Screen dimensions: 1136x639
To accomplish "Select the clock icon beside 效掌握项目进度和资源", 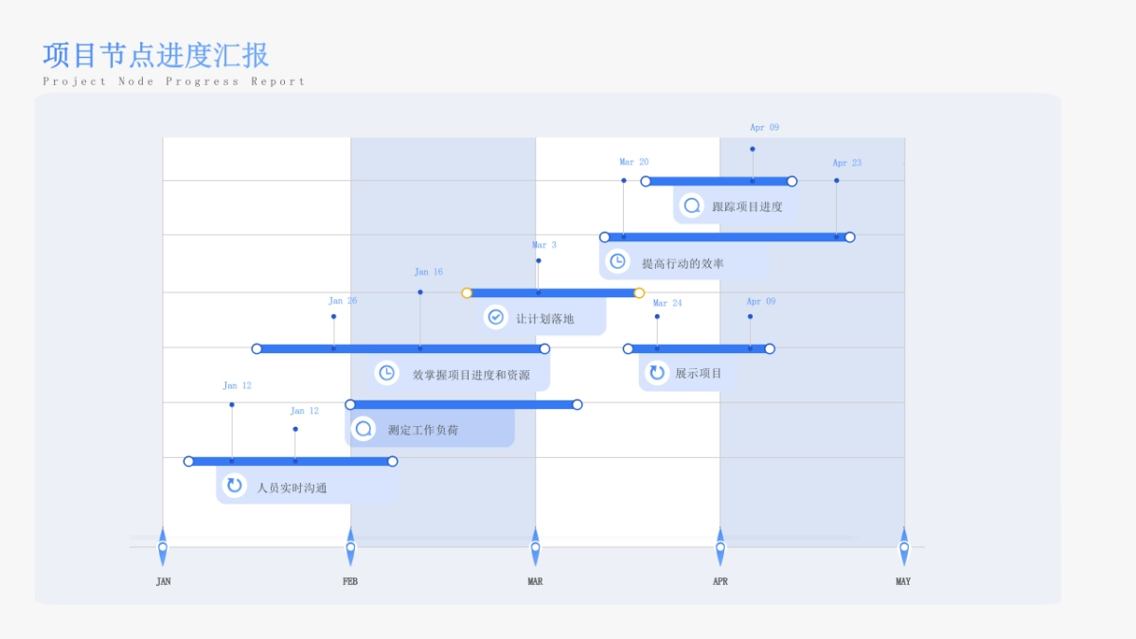I will 386,373.
